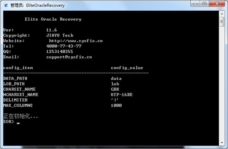Click the NCHARSET_NAME value UTF-16BE
Image resolution: width=228 pixels, height=149 pixels.
coord(122,95)
